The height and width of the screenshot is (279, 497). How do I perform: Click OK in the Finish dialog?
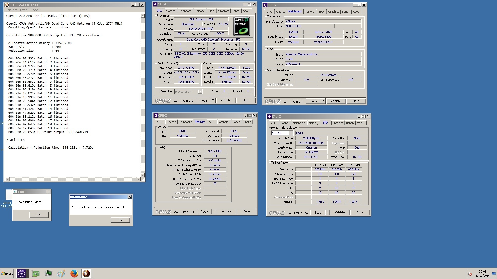39,215
